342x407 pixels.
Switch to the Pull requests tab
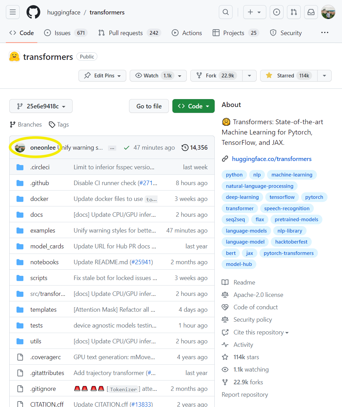point(130,33)
